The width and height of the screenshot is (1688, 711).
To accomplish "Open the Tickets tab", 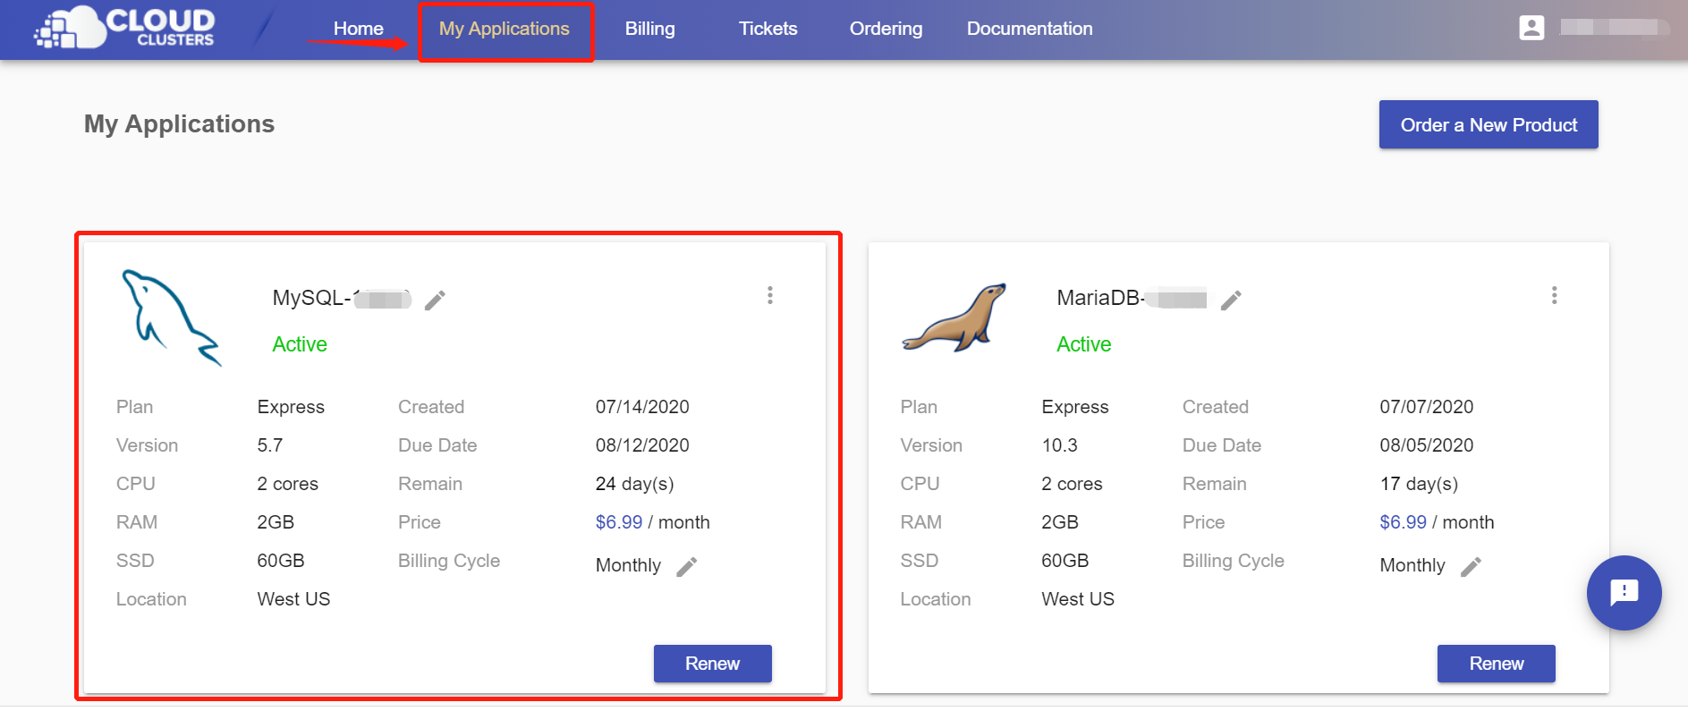I will [x=768, y=29].
